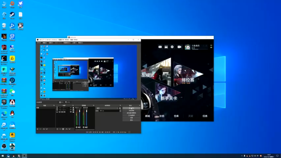Click 启动虚拟摄像机 virtual camera button

(131, 113)
